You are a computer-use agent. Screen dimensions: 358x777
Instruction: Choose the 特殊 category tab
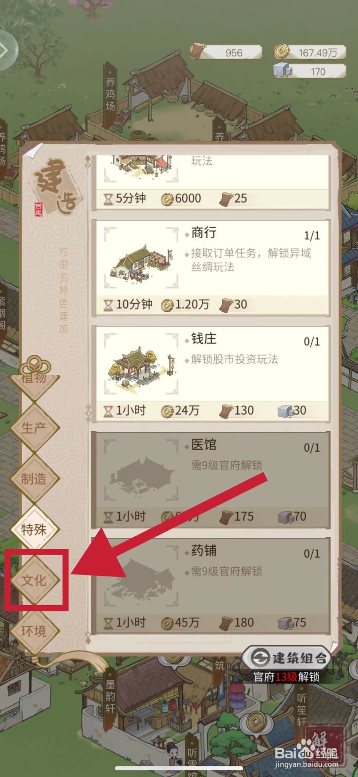tap(34, 529)
